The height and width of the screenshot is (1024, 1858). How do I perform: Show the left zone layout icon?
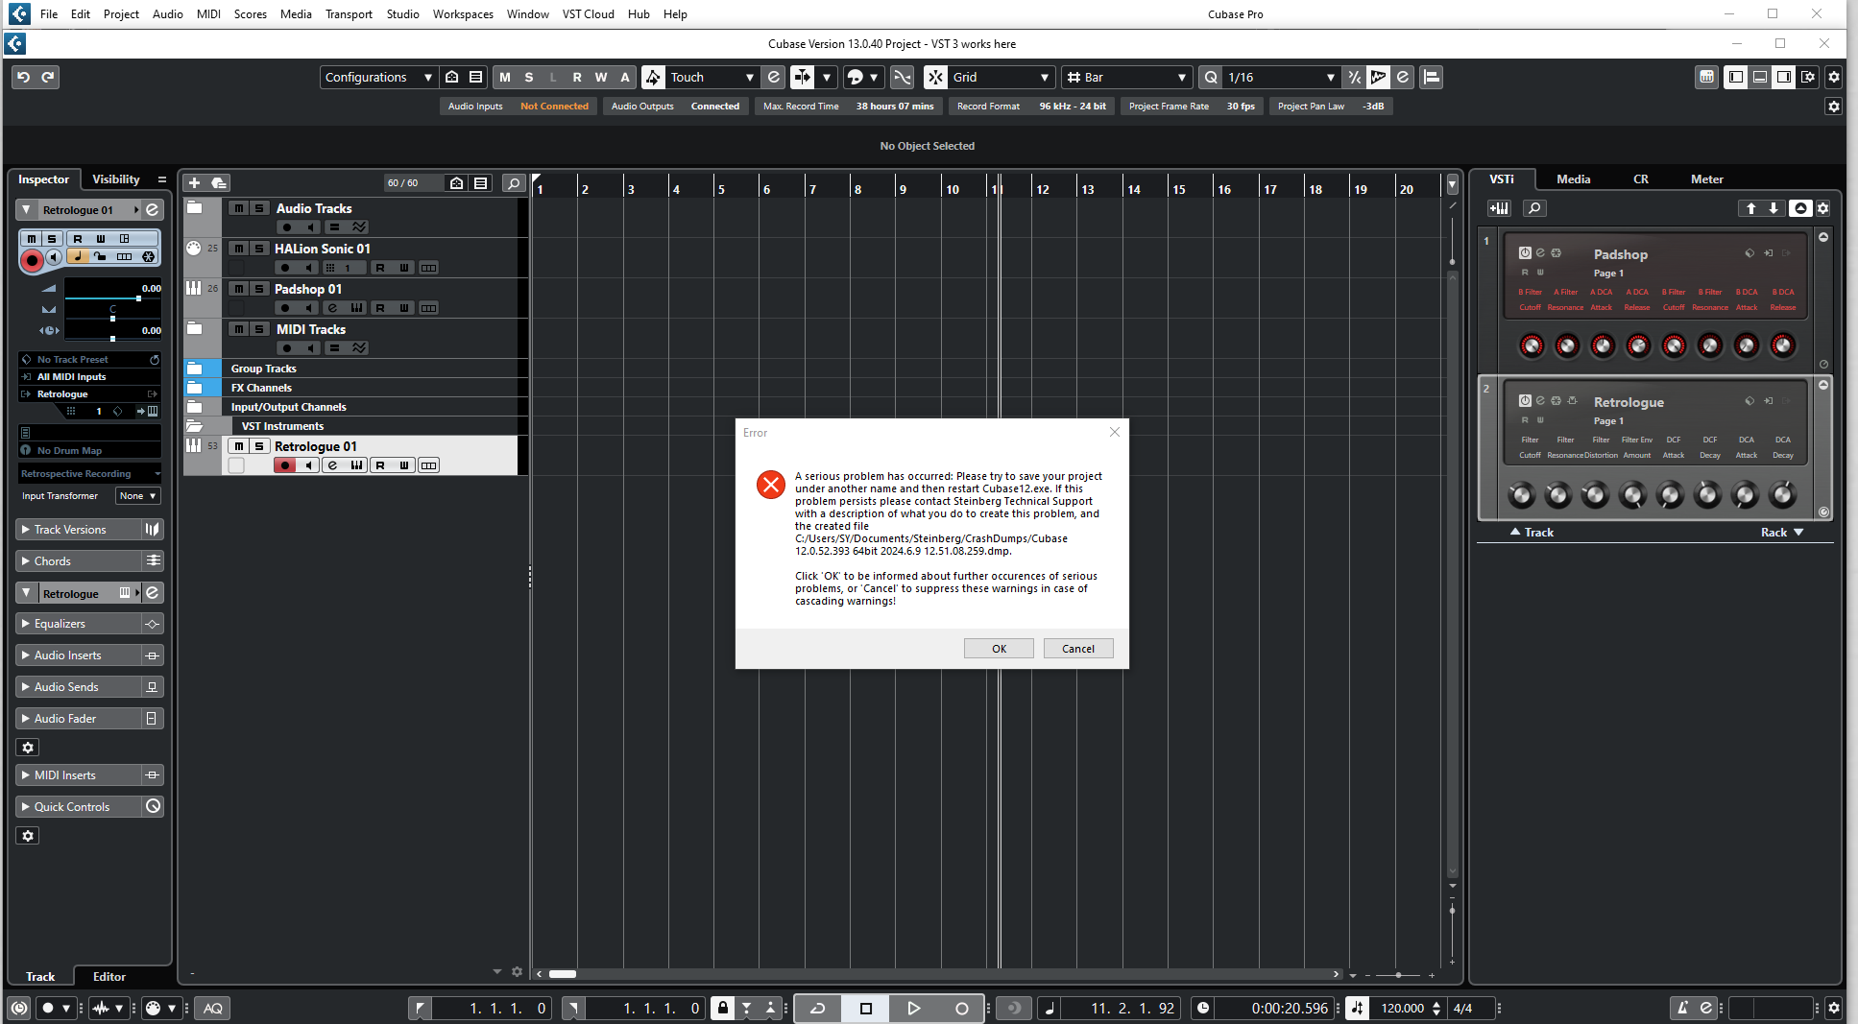(x=1735, y=77)
